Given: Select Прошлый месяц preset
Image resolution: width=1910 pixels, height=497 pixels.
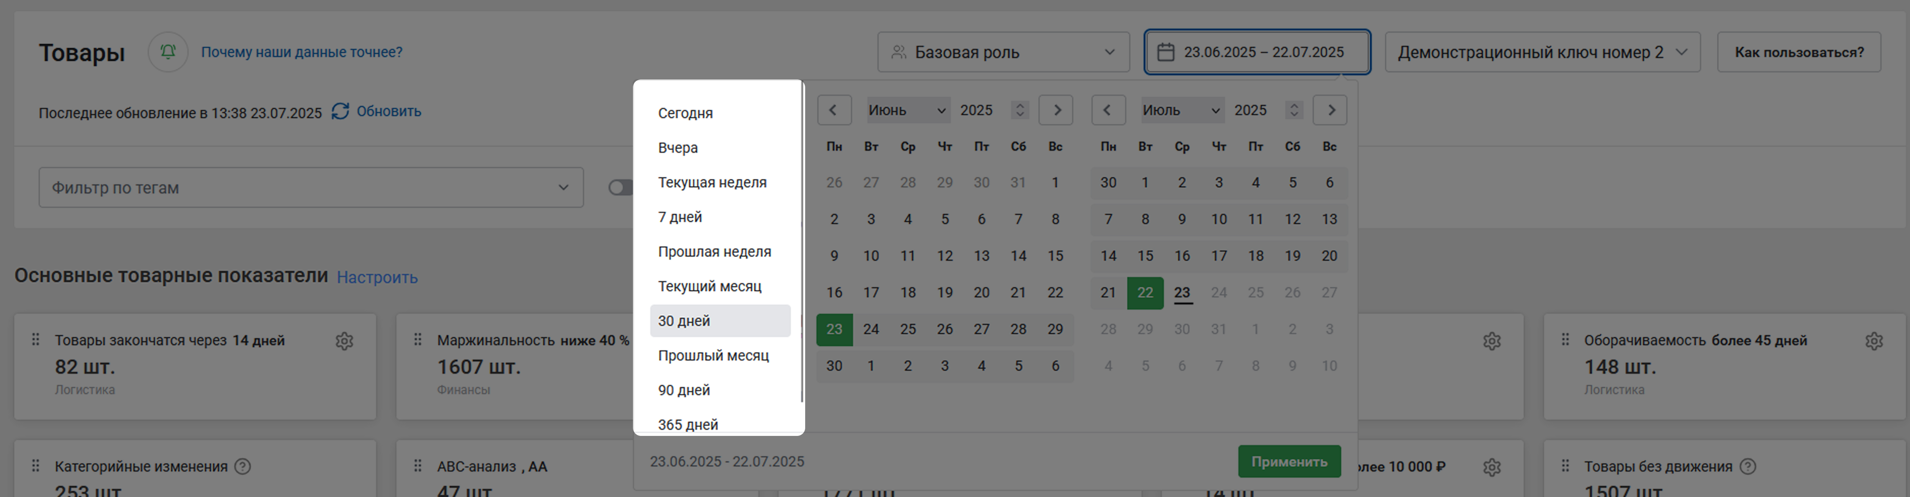Looking at the screenshot, I should (x=720, y=355).
